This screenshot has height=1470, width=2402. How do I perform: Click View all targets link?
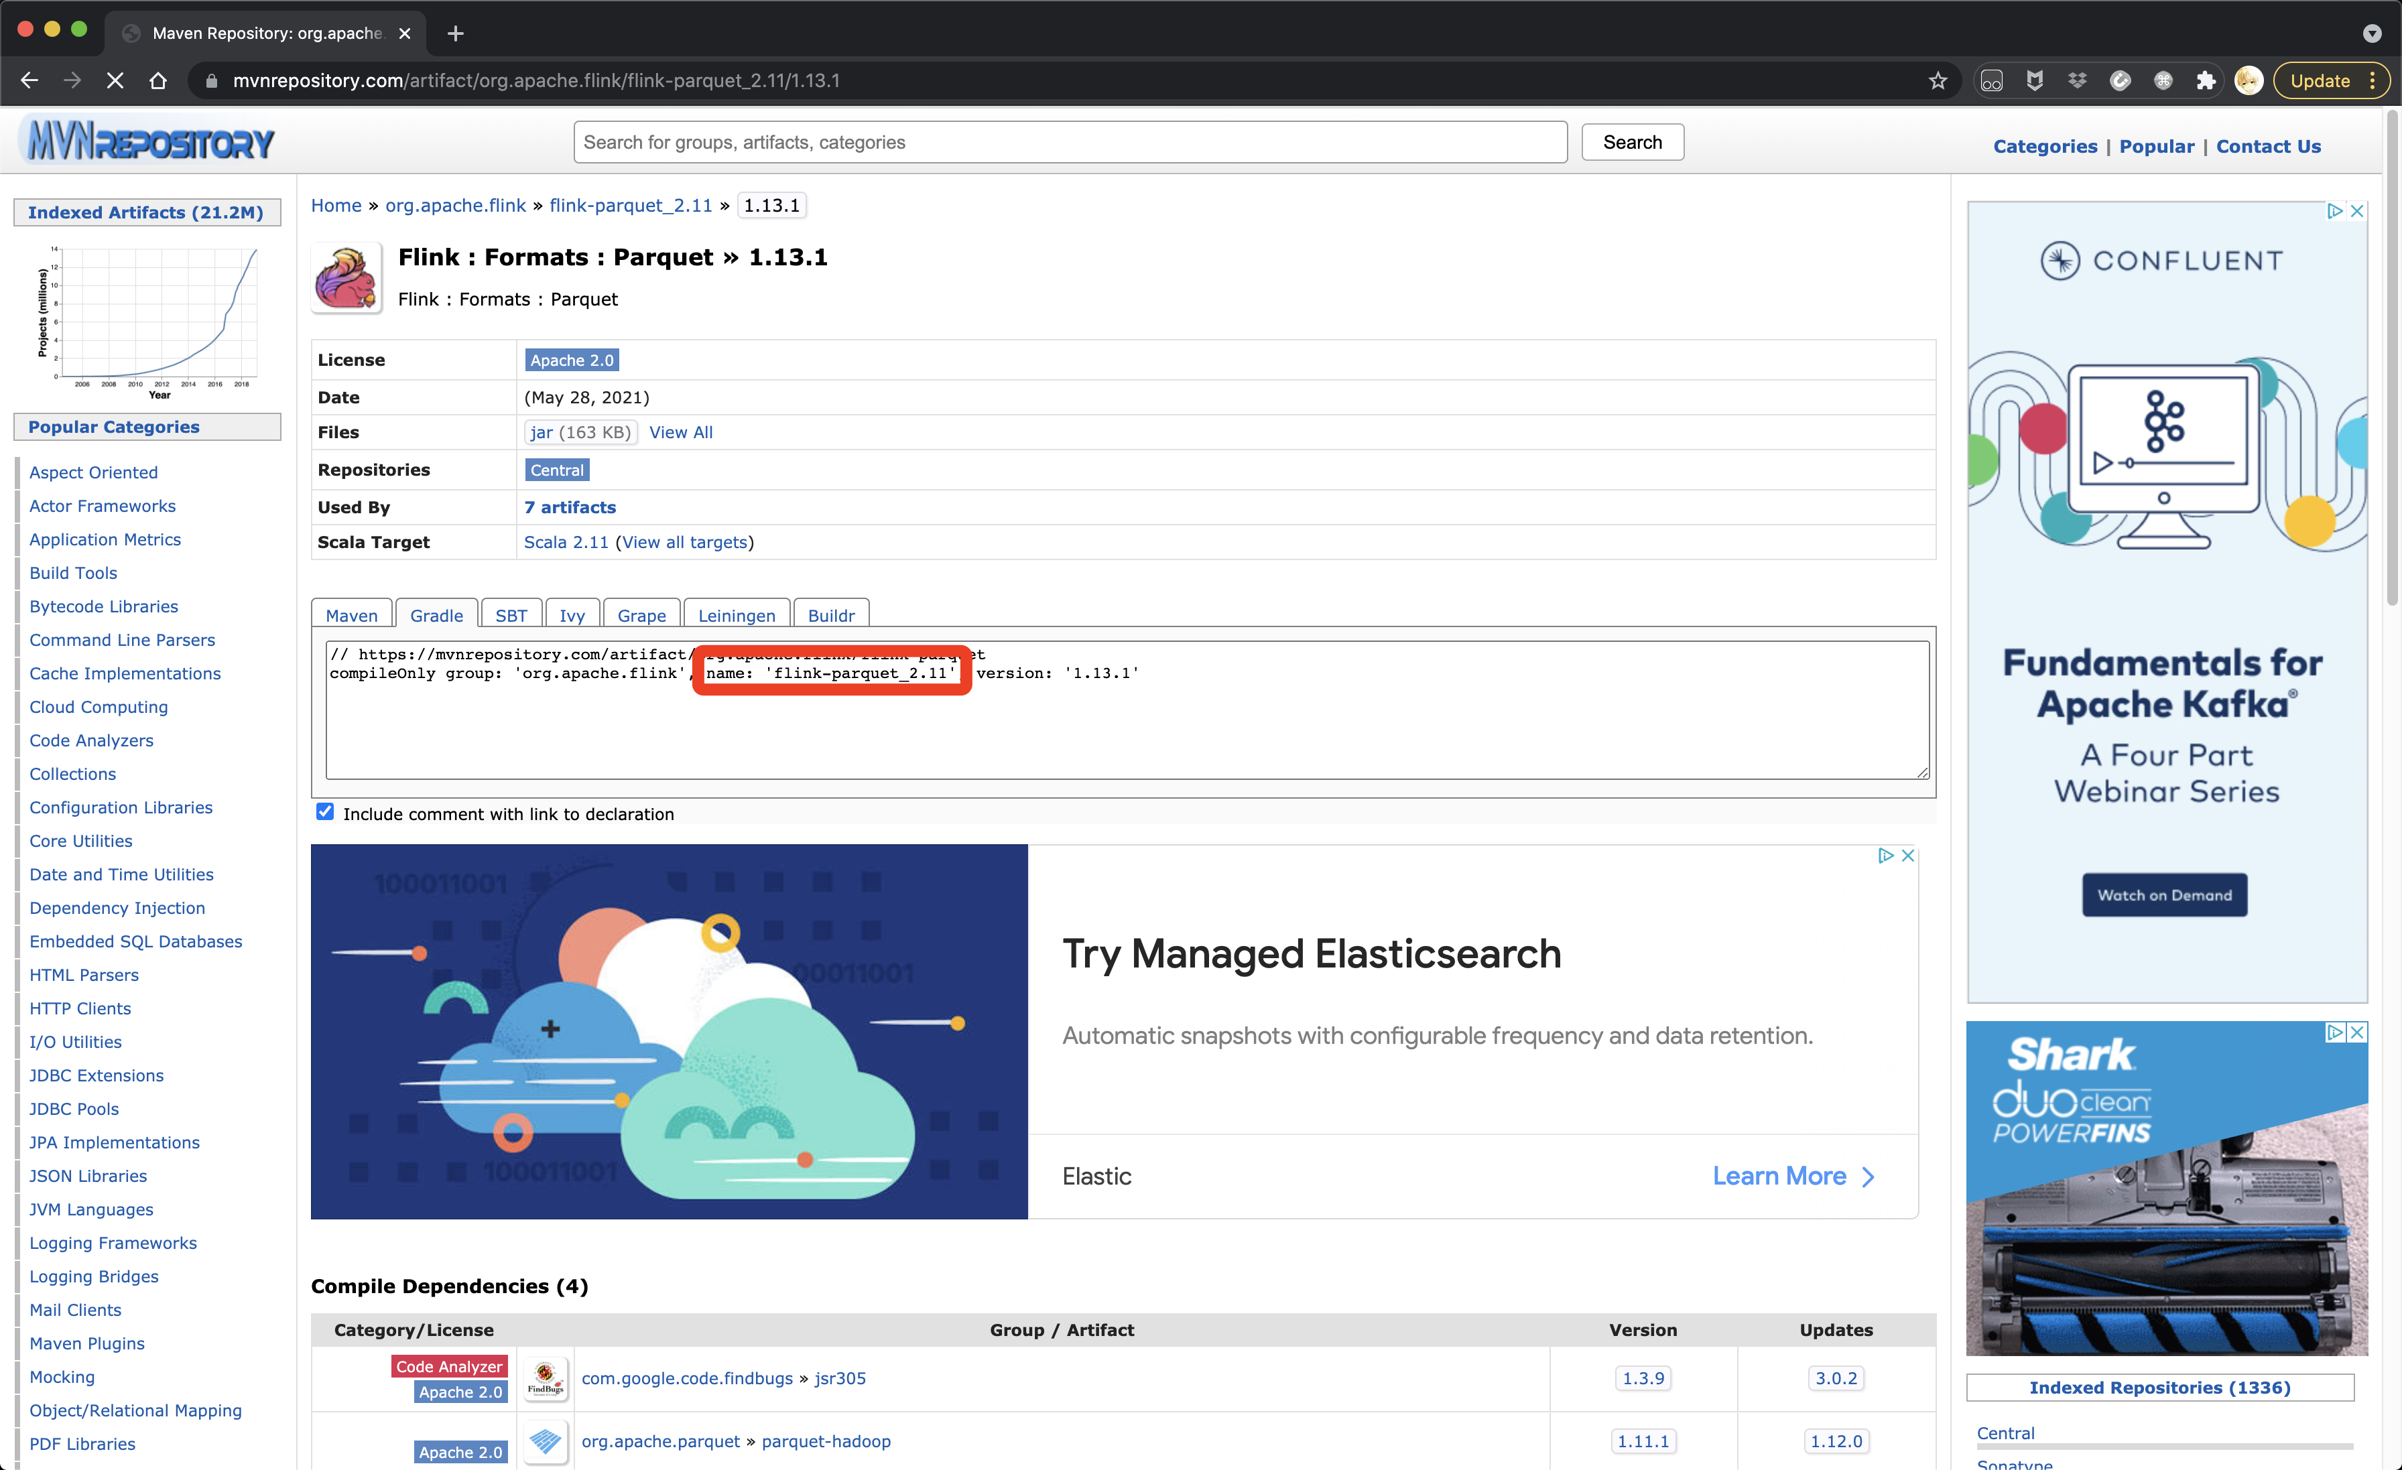(684, 542)
